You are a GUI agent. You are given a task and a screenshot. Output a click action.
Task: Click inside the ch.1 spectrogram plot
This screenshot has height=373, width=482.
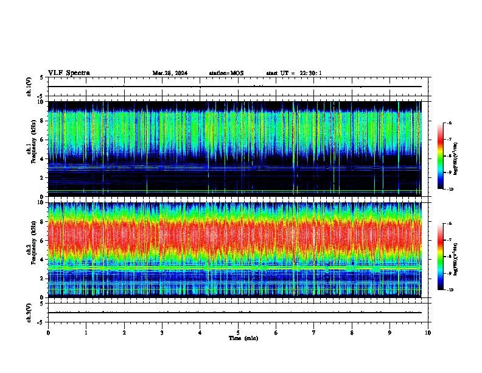[x=234, y=149]
